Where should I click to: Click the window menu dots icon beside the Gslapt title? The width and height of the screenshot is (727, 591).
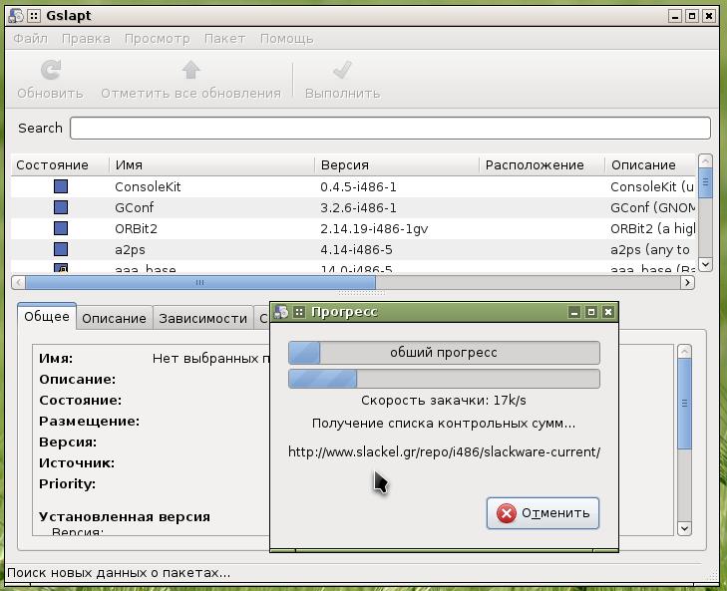pyautogui.click(x=34, y=16)
